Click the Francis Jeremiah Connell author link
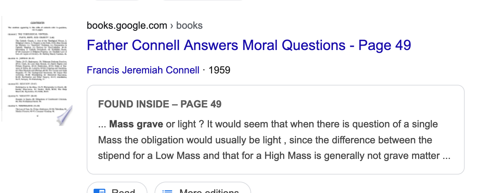 [143, 70]
